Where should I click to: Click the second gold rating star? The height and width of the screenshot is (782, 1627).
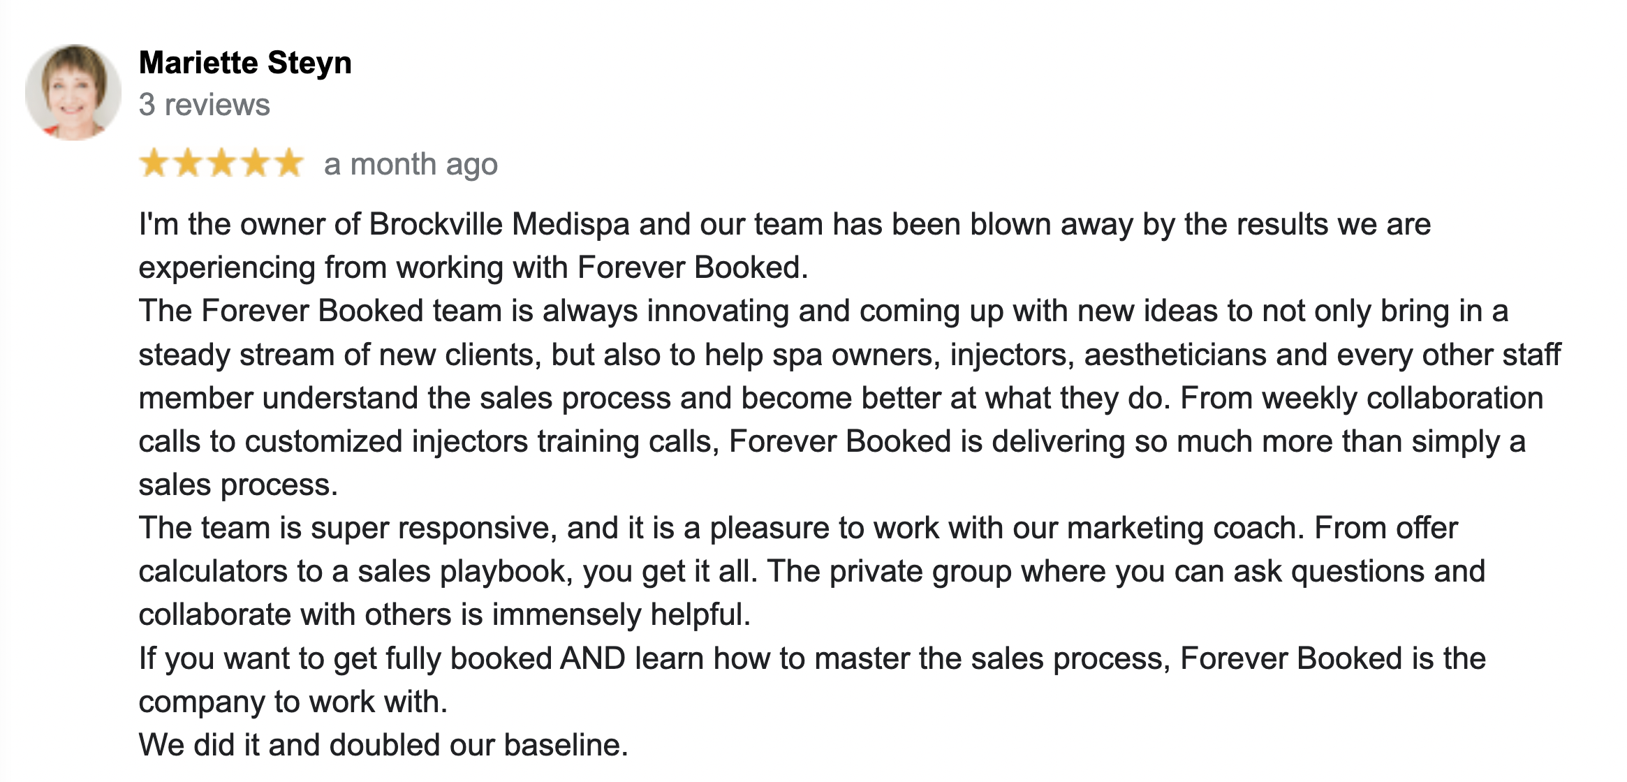coord(187,163)
